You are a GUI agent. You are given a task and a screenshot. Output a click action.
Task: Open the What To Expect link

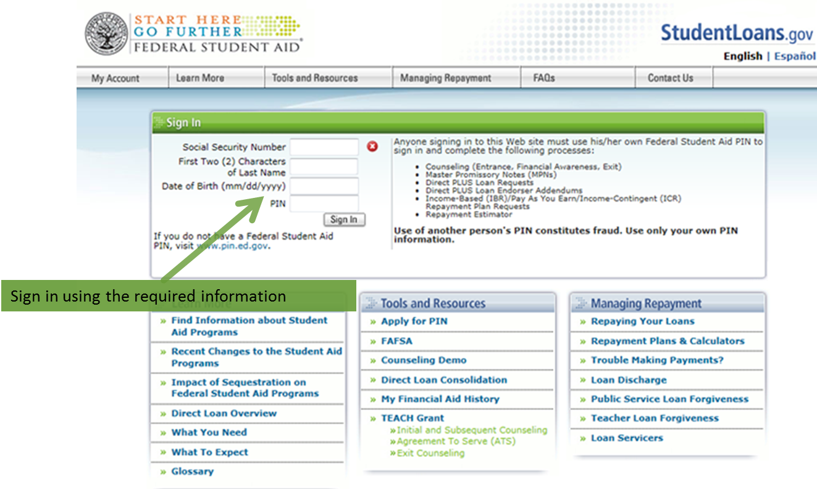pyautogui.click(x=209, y=452)
